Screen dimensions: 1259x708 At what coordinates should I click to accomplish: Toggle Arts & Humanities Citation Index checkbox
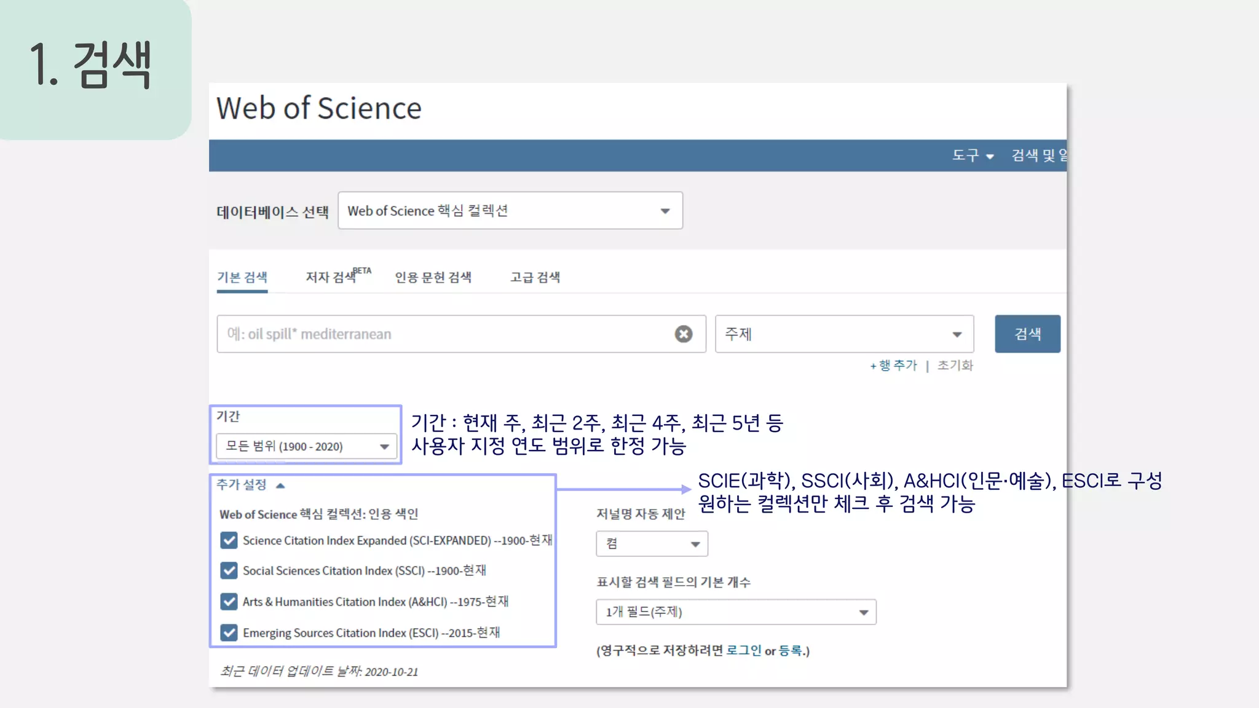point(229,602)
